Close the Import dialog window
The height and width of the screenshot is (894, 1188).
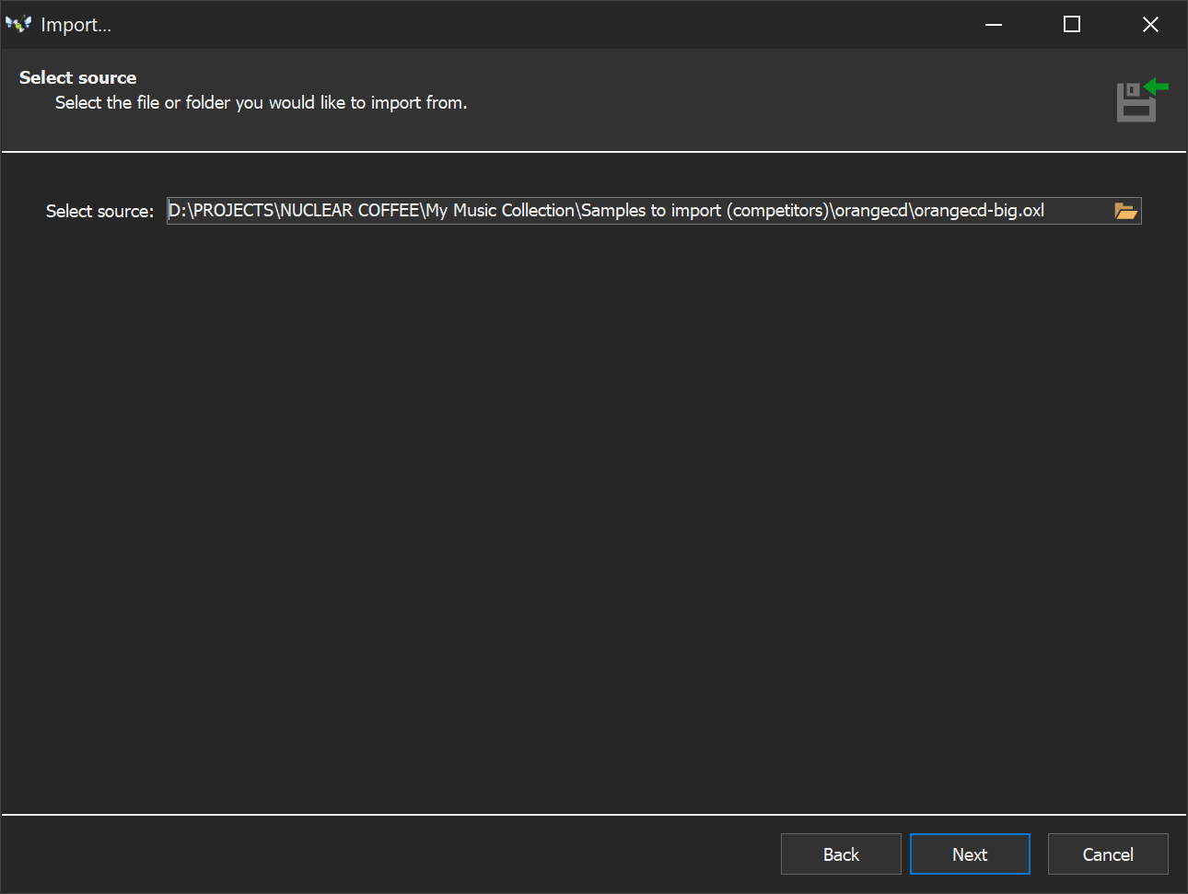point(1150,25)
